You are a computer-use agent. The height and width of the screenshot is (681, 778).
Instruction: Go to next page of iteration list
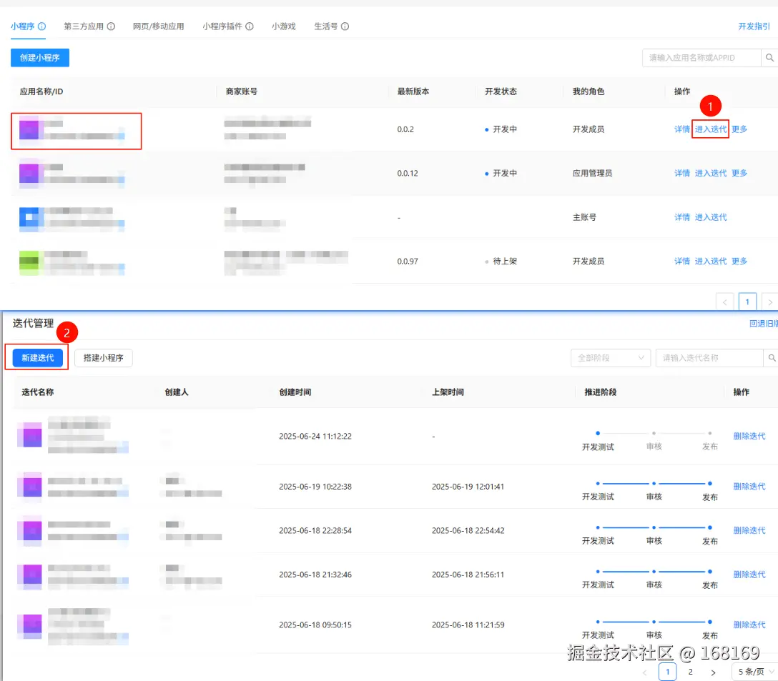(713, 672)
